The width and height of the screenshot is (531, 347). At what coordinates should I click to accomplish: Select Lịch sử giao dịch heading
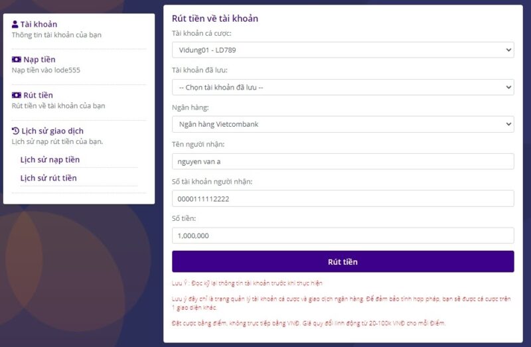pyautogui.click(x=52, y=131)
